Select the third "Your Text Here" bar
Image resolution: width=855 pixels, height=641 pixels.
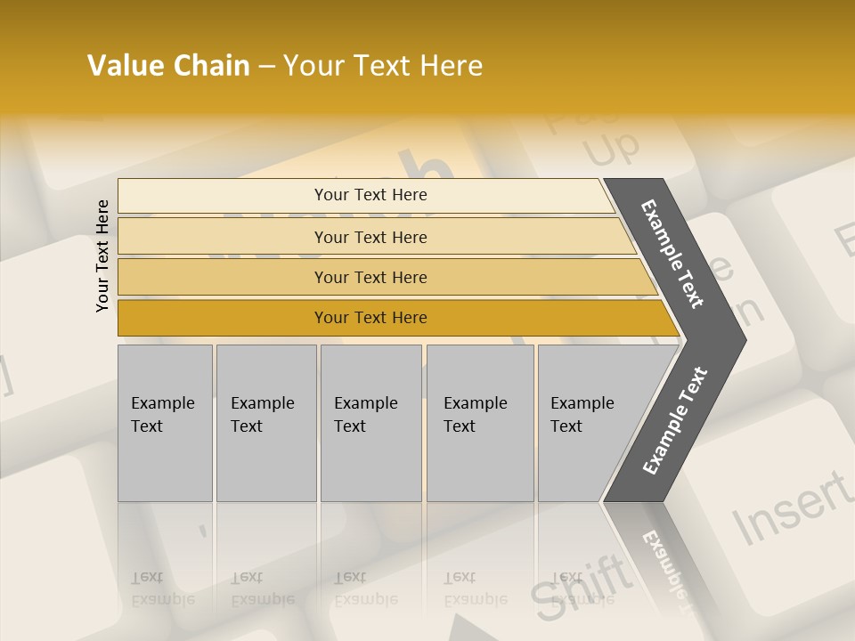coord(370,277)
